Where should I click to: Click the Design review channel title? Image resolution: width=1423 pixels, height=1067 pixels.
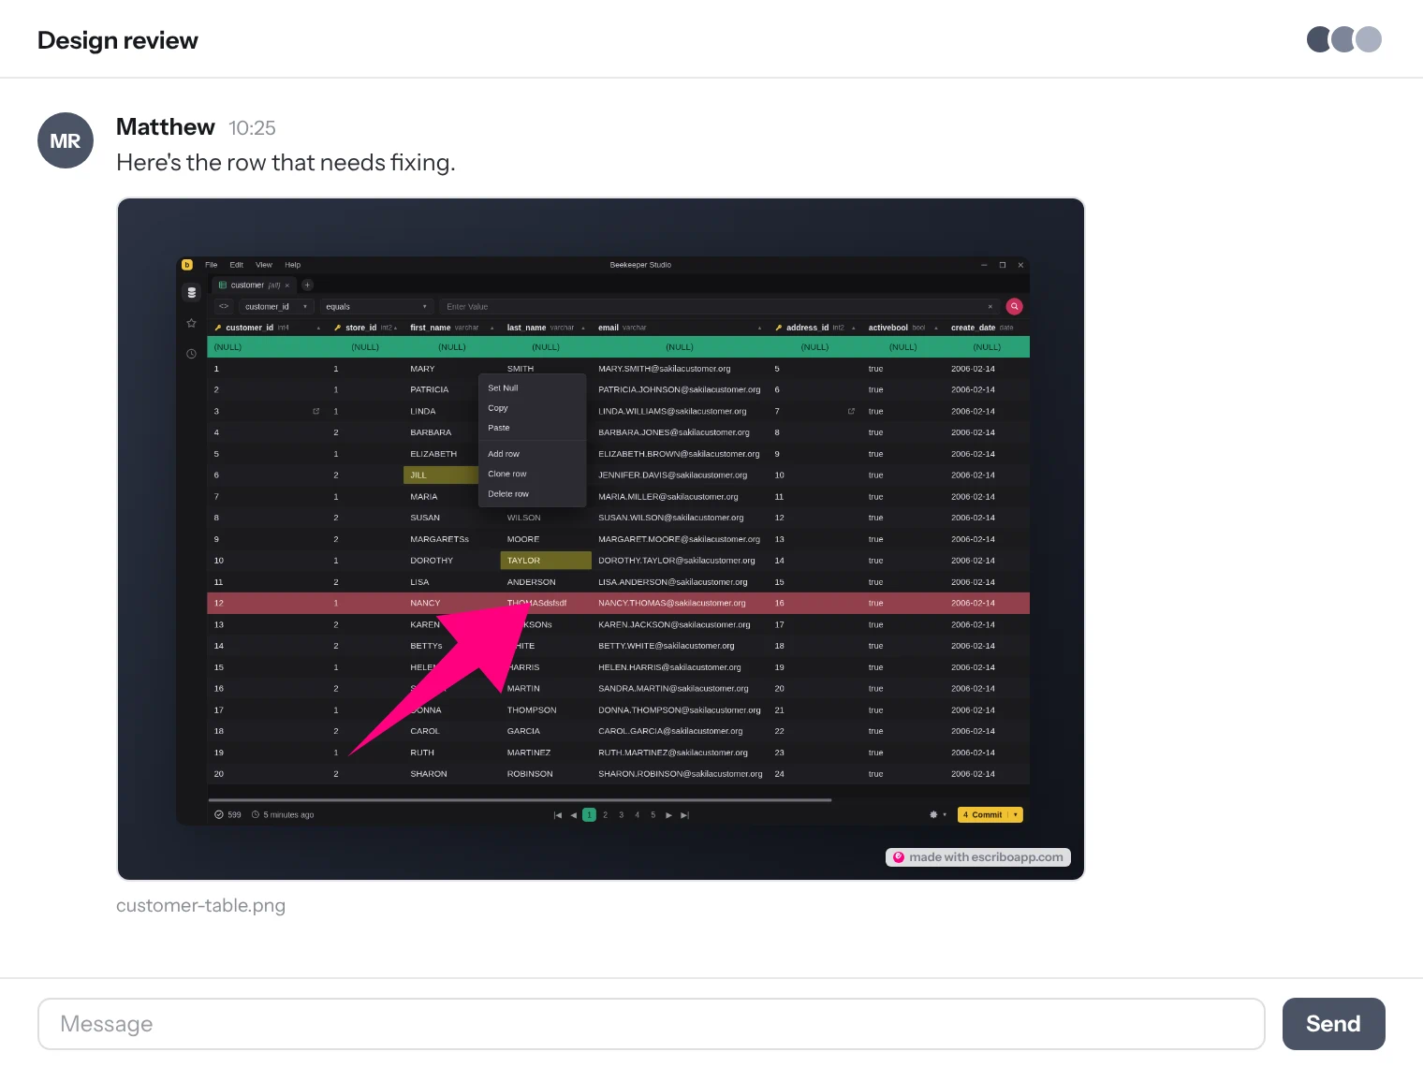[118, 40]
